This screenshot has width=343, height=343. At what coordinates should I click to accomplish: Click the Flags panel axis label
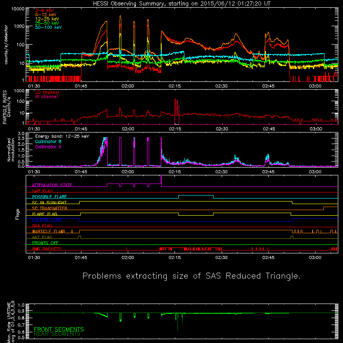point(18,214)
